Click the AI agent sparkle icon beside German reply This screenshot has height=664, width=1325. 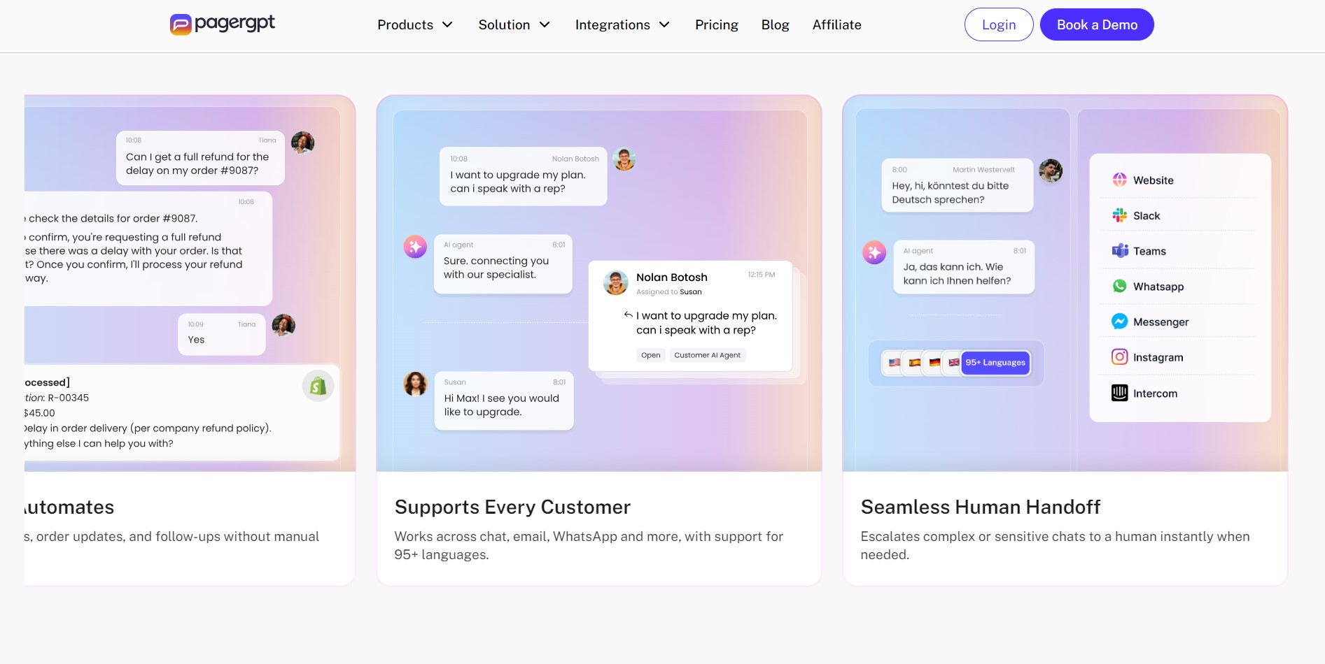[x=874, y=252]
